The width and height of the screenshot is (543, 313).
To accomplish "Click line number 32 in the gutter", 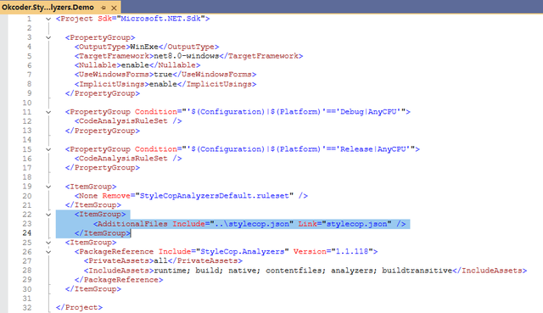I will tap(27, 307).
